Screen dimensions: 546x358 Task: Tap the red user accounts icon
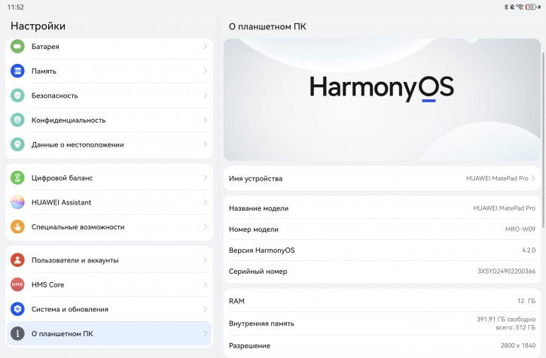tap(17, 260)
